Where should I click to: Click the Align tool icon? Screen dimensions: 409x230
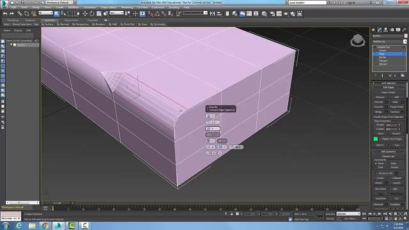219,13
